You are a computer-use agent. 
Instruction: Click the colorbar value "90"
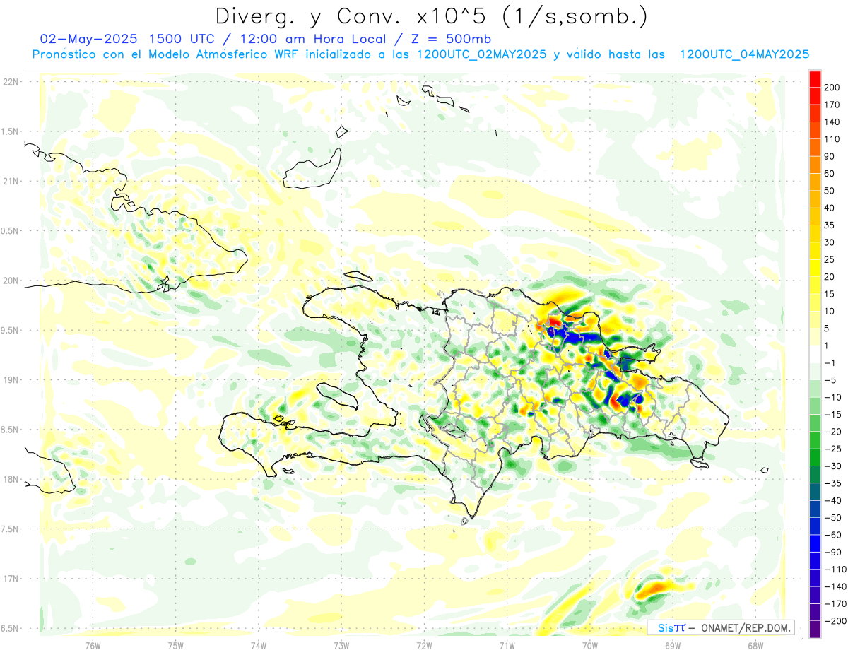pos(830,156)
